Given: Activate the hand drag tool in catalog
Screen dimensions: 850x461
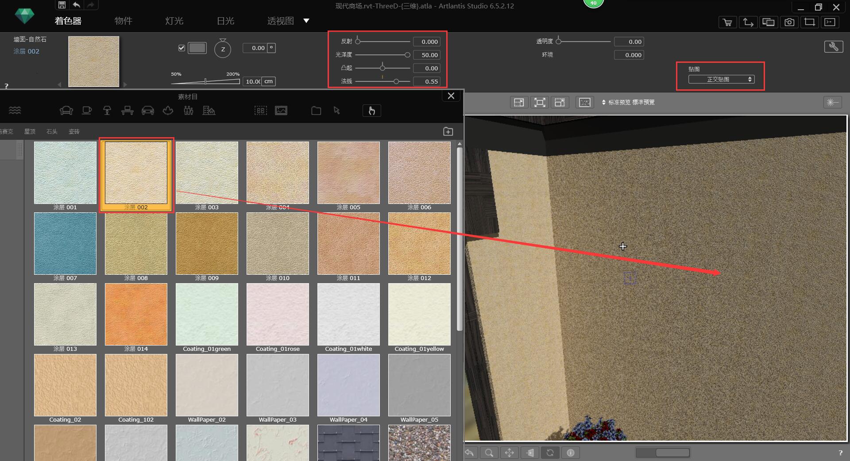Looking at the screenshot, I should coord(372,111).
